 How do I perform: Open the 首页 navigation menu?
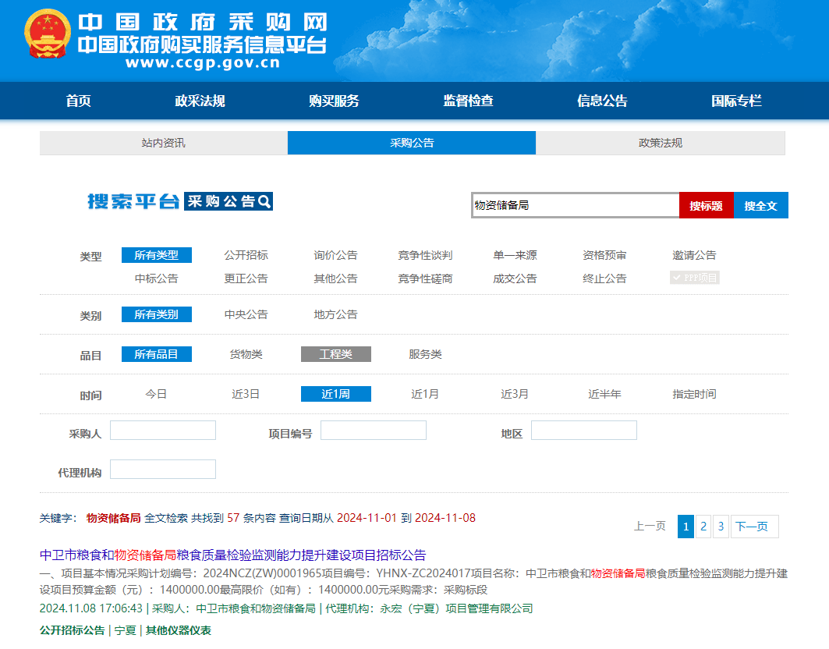point(78,101)
